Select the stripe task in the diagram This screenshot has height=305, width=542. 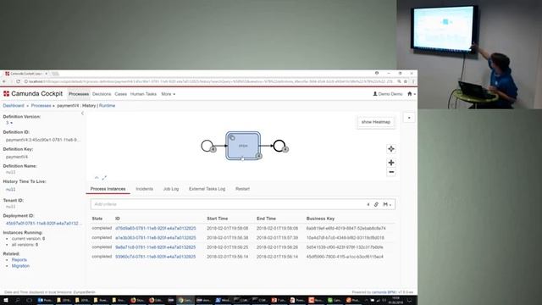[243, 146]
